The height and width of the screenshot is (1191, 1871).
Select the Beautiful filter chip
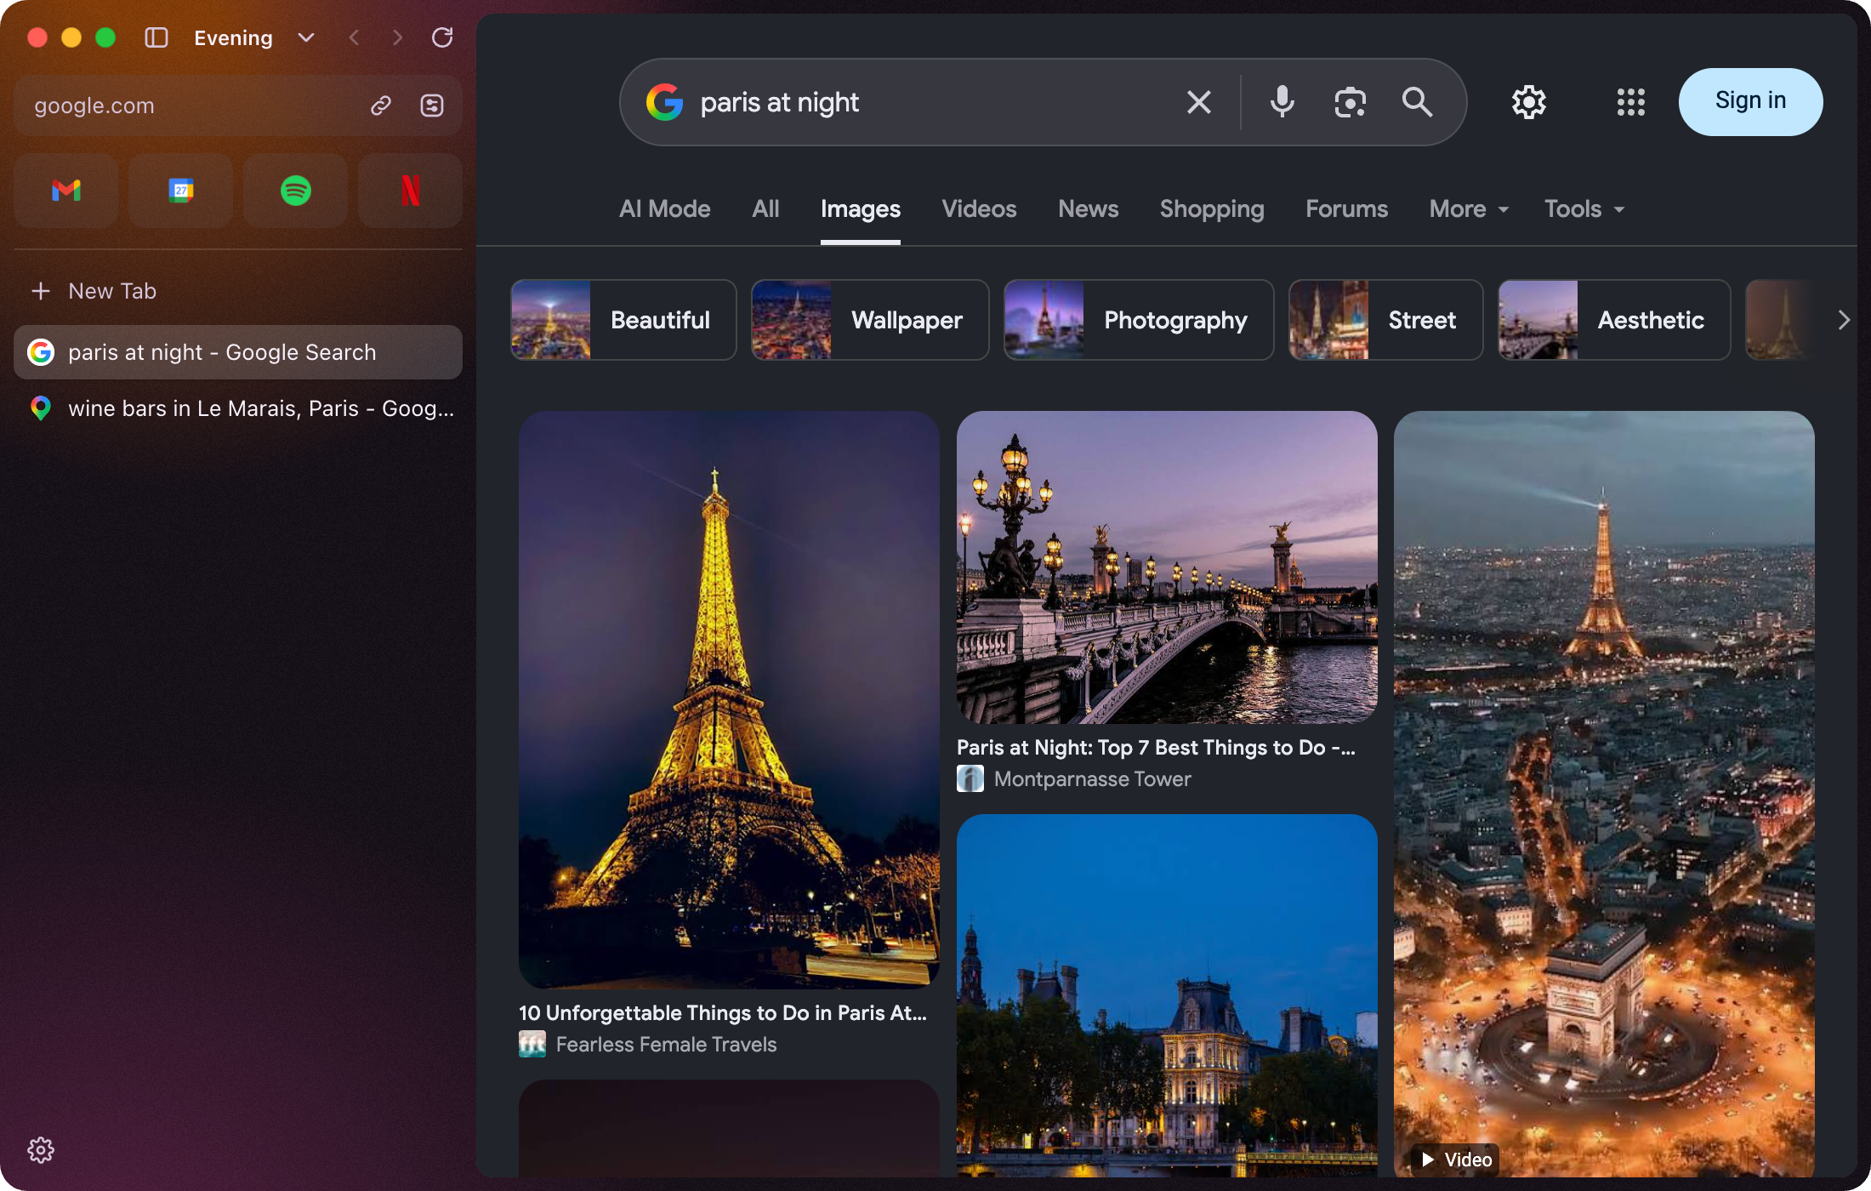[x=623, y=320]
